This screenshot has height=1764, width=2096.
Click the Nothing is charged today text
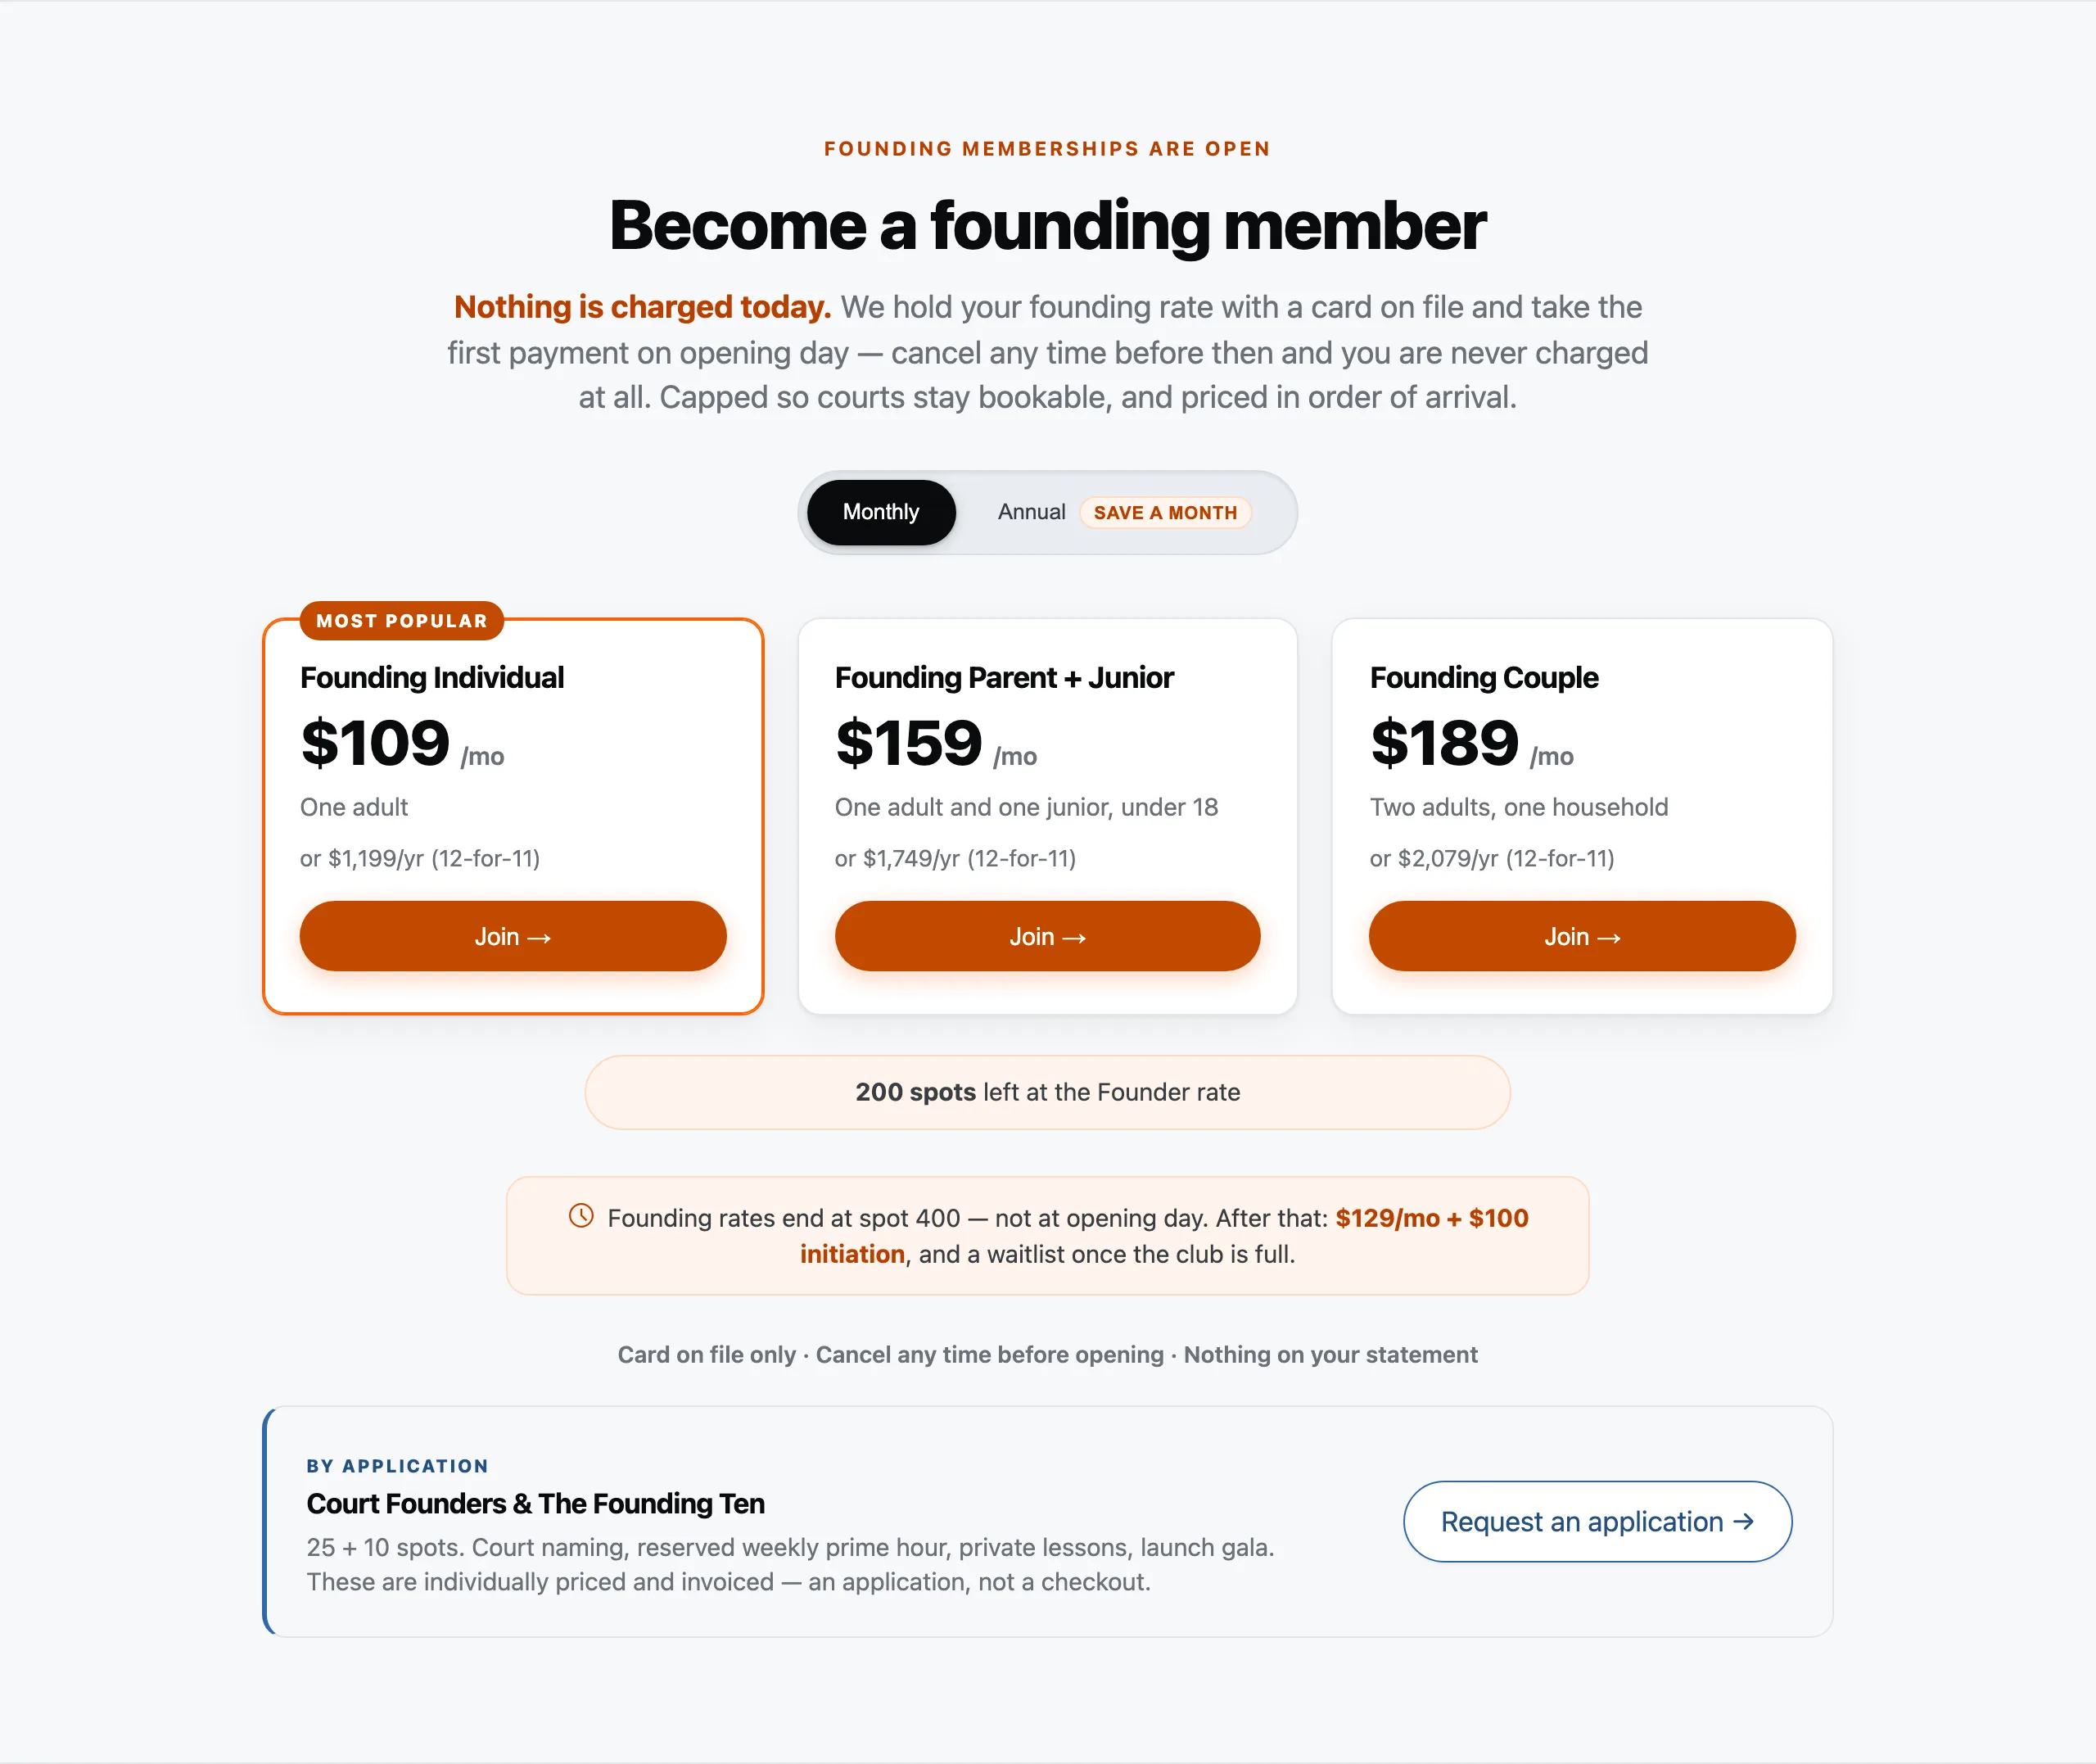pyautogui.click(x=642, y=307)
